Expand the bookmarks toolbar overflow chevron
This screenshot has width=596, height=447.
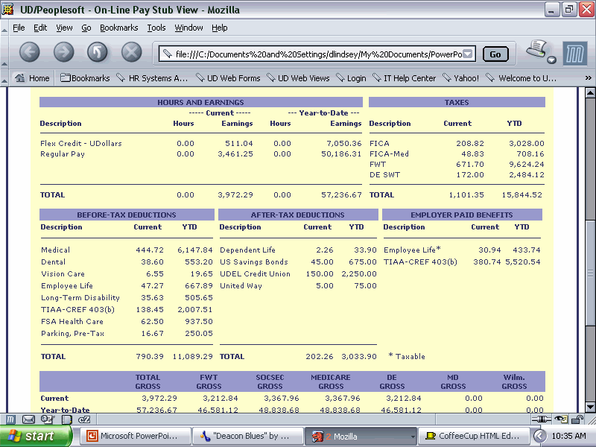587,78
